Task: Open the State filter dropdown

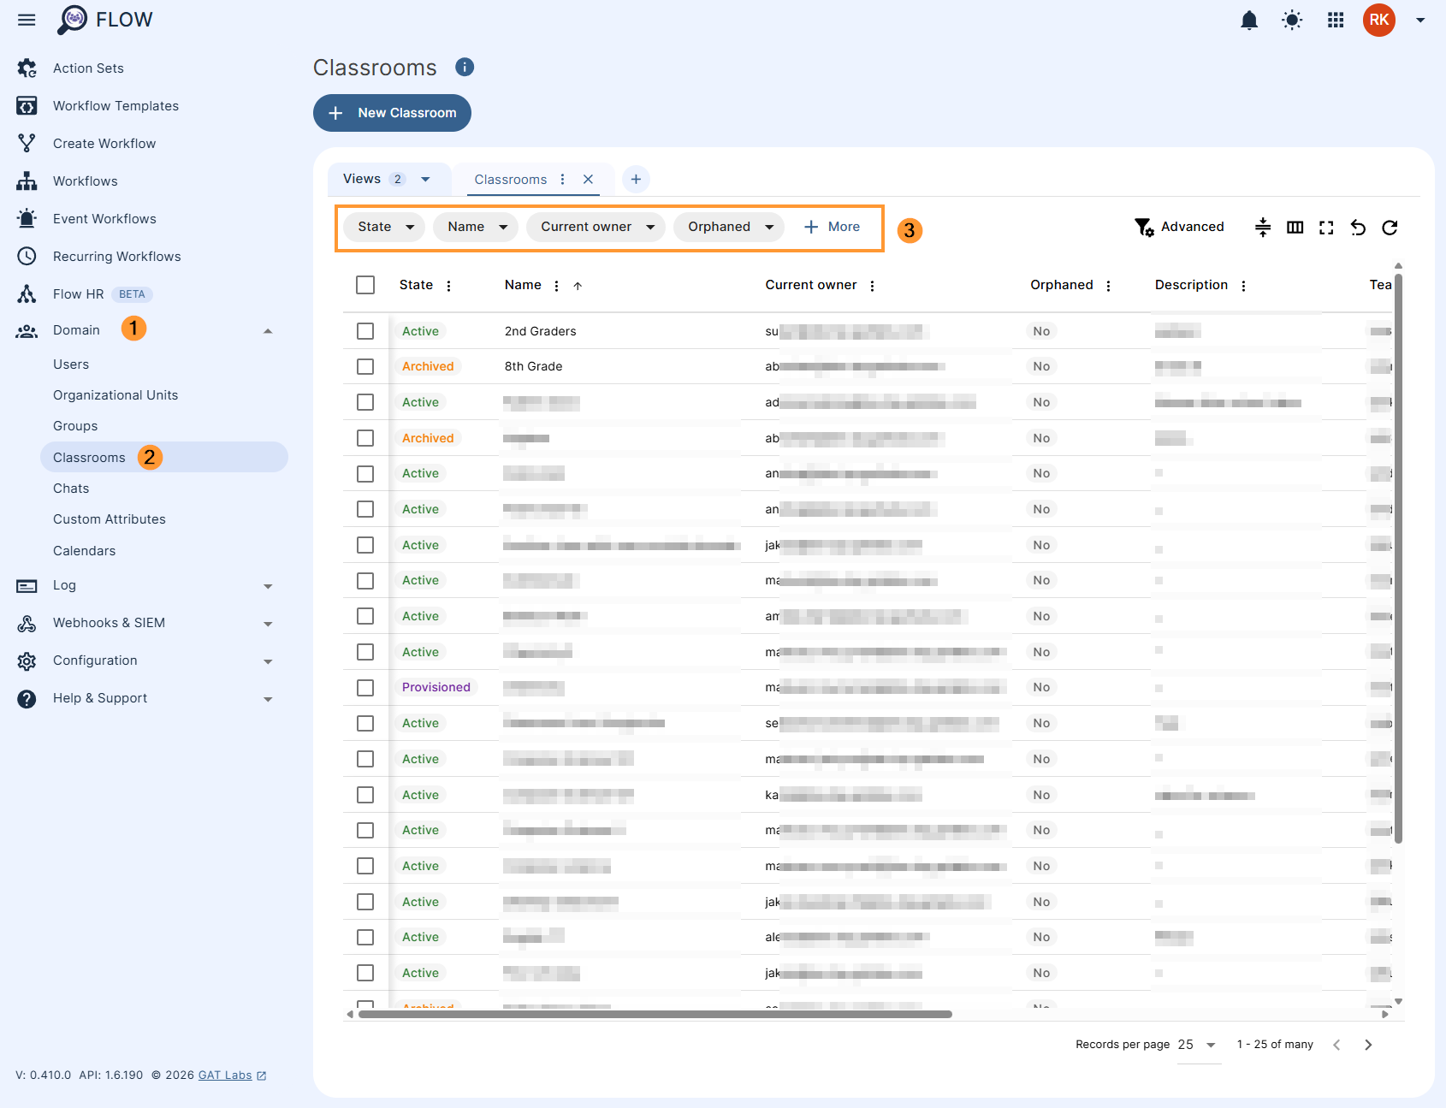Action: (385, 227)
